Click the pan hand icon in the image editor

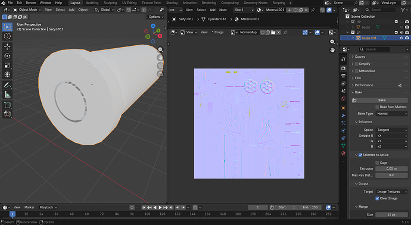point(332,50)
